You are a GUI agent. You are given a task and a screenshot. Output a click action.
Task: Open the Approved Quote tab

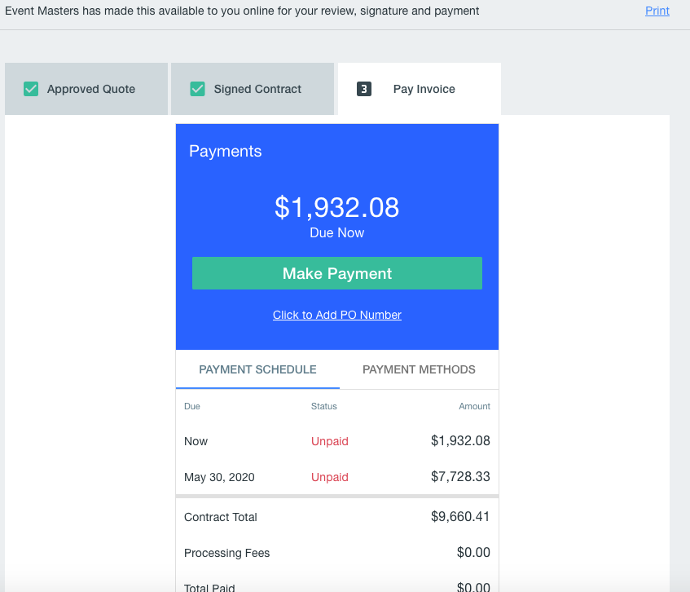tap(86, 89)
